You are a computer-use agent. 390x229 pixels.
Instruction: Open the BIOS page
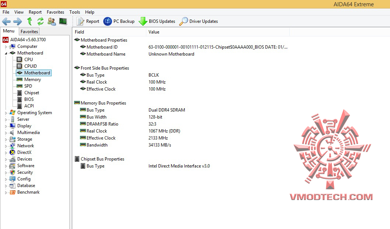[29, 99]
